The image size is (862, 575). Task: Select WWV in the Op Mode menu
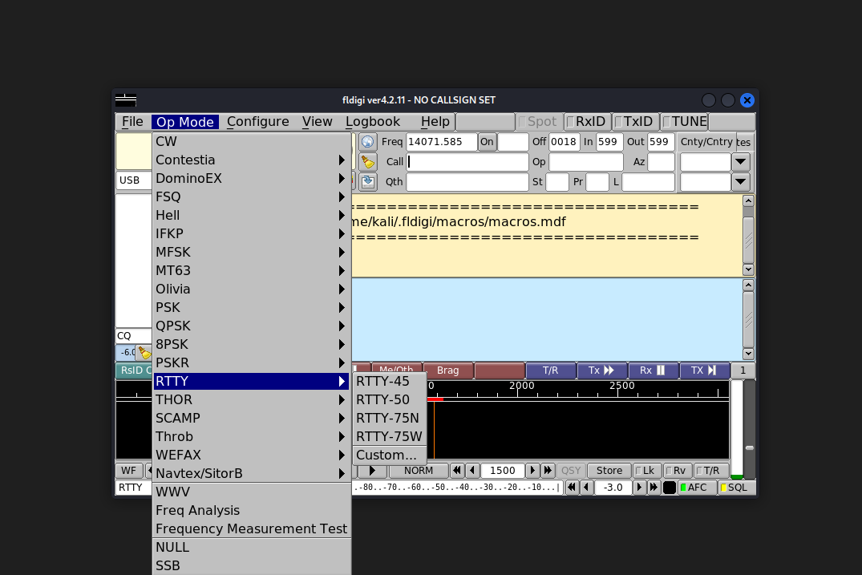click(x=252, y=492)
